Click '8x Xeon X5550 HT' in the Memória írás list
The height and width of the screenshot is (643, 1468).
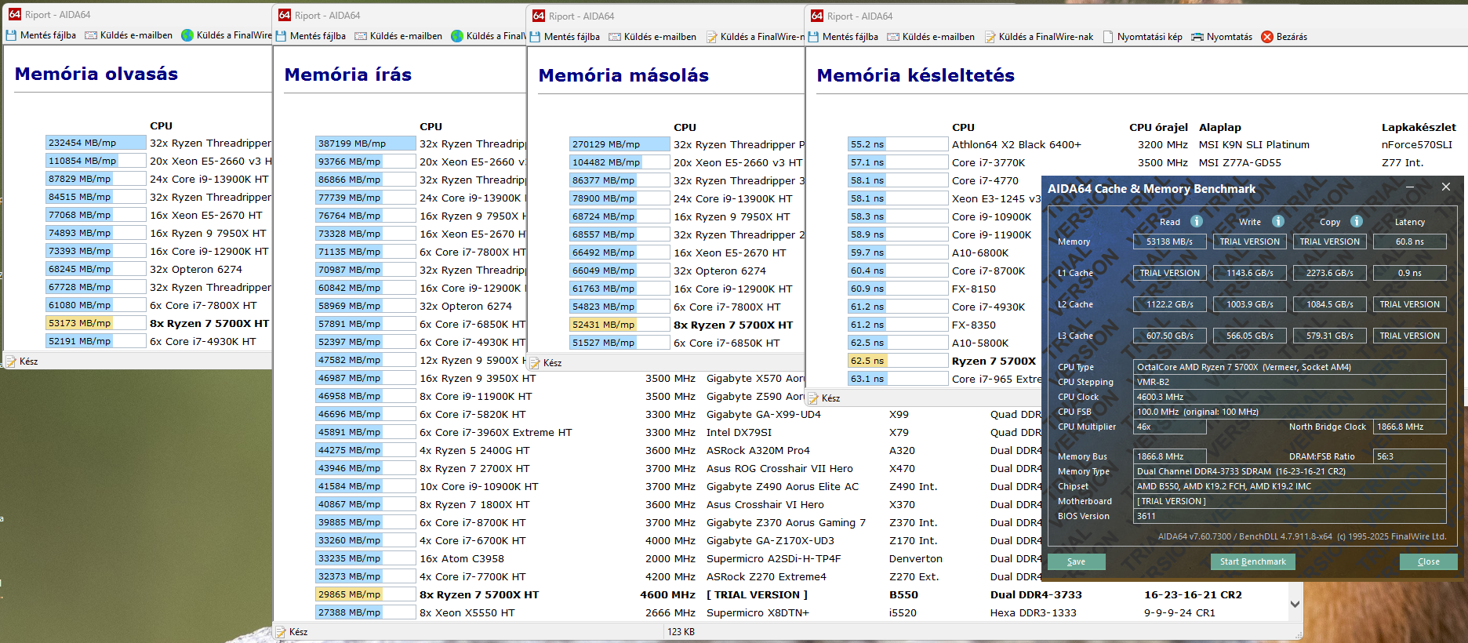coord(467,612)
